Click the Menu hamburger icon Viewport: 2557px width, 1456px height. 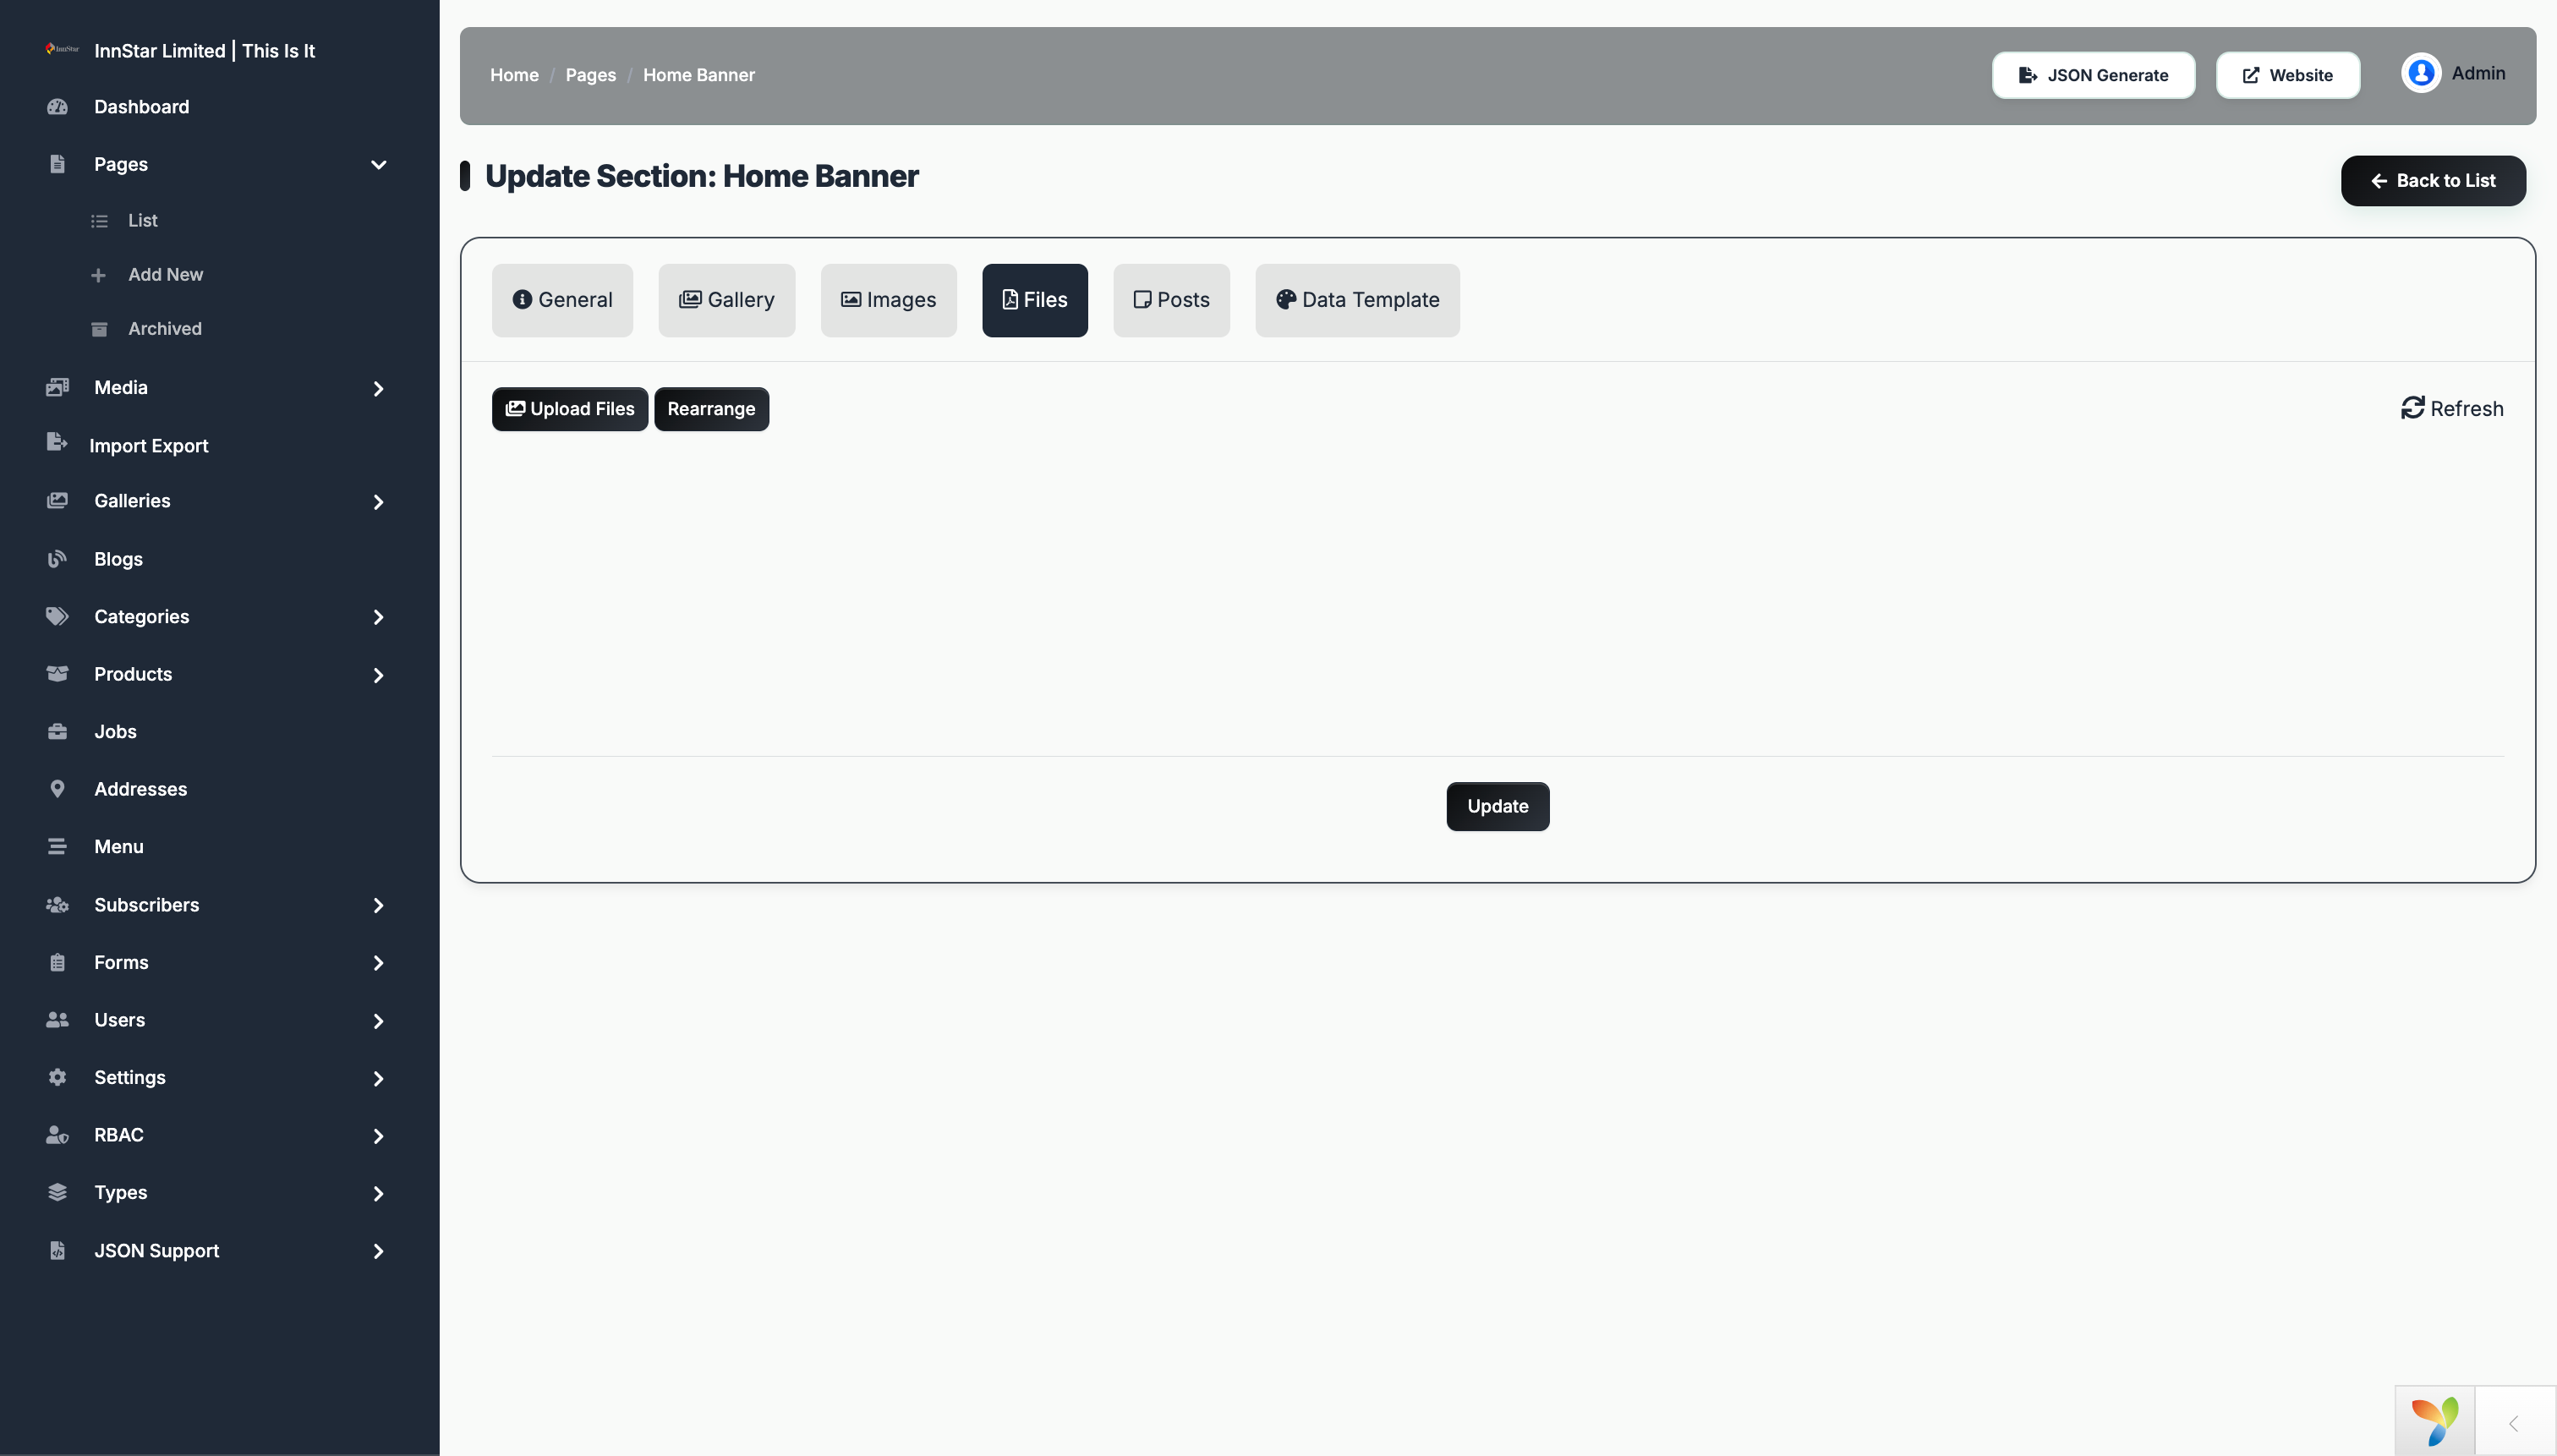(57, 847)
